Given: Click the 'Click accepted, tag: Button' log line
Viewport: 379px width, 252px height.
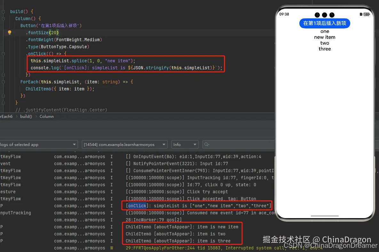Looking at the screenshot, I should [x=191, y=199].
